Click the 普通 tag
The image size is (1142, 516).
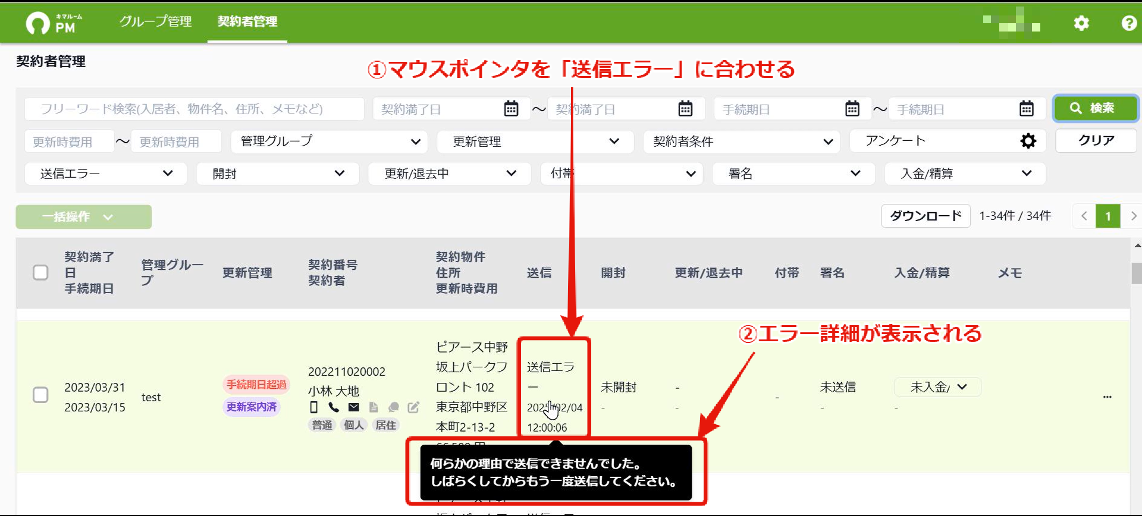[x=322, y=425]
